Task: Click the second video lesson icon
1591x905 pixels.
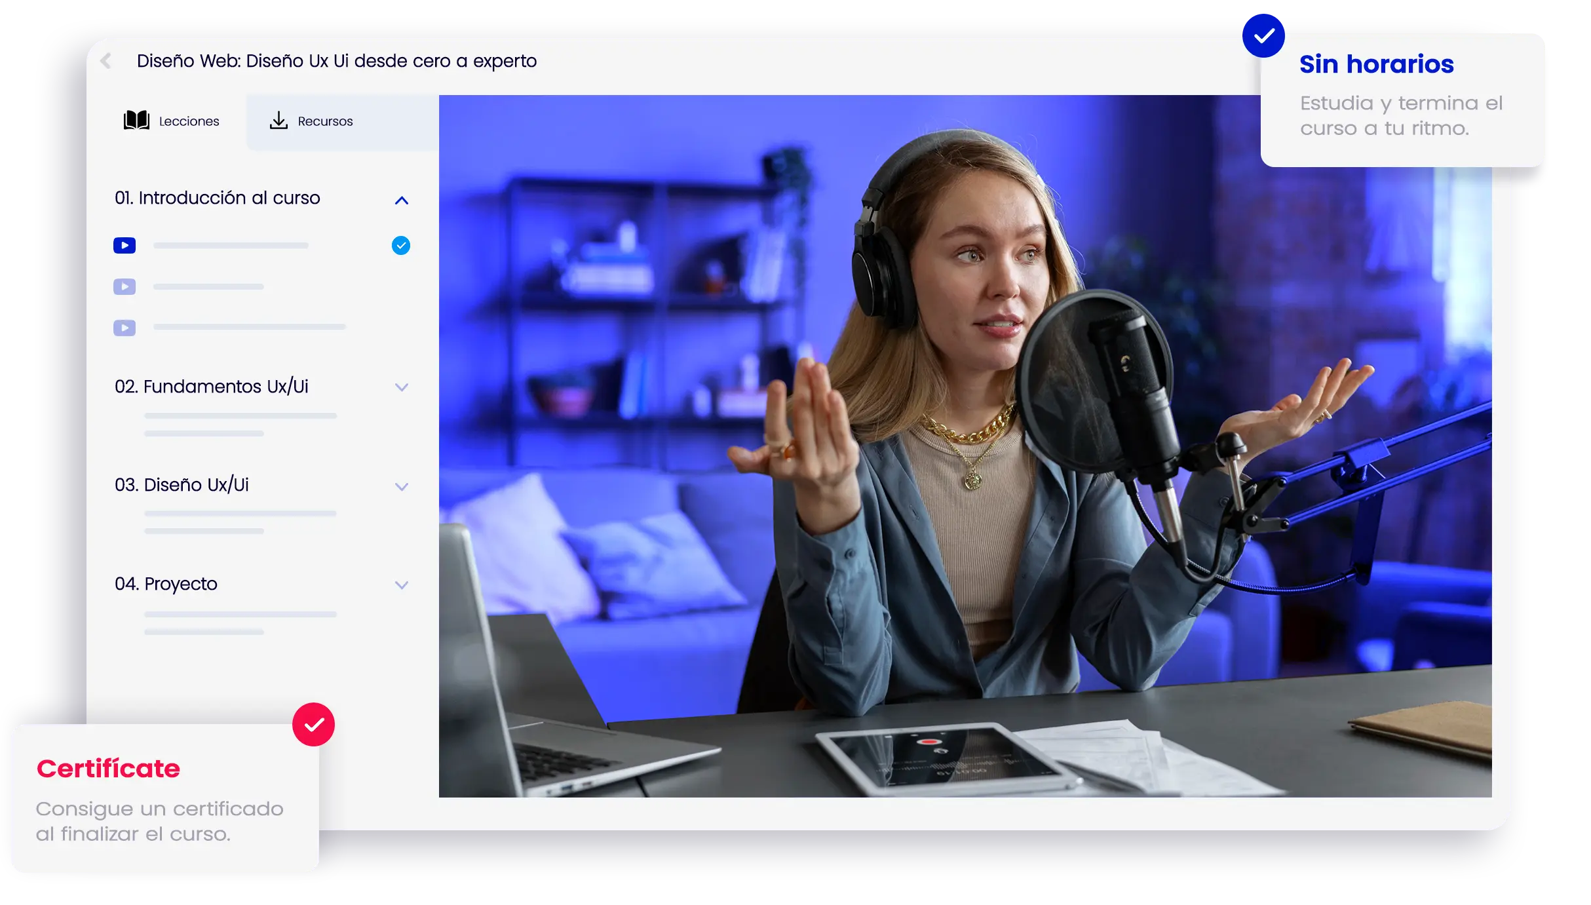Action: tap(125, 286)
